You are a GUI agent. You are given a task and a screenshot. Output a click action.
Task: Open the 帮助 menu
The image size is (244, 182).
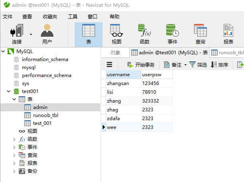(115, 16)
